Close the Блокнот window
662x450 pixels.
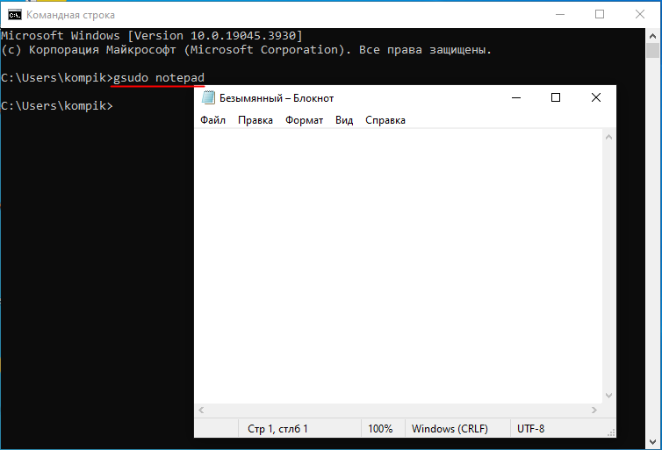click(x=596, y=98)
